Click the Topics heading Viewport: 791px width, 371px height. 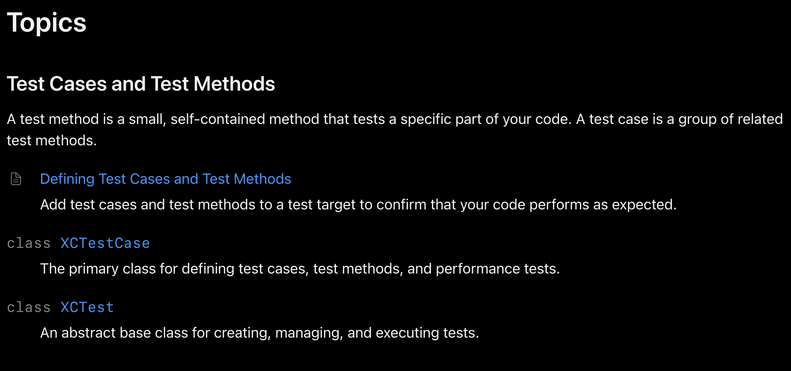(47, 23)
